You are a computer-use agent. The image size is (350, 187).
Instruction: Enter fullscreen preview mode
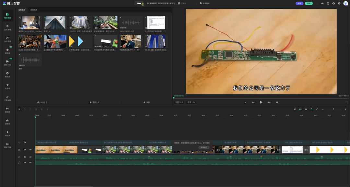(x=346, y=102)
